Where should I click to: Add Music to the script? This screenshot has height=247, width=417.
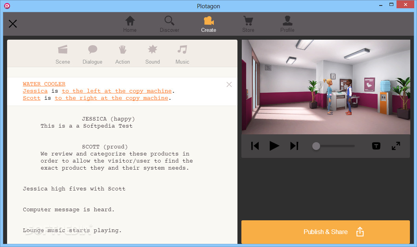coord(182,55)
